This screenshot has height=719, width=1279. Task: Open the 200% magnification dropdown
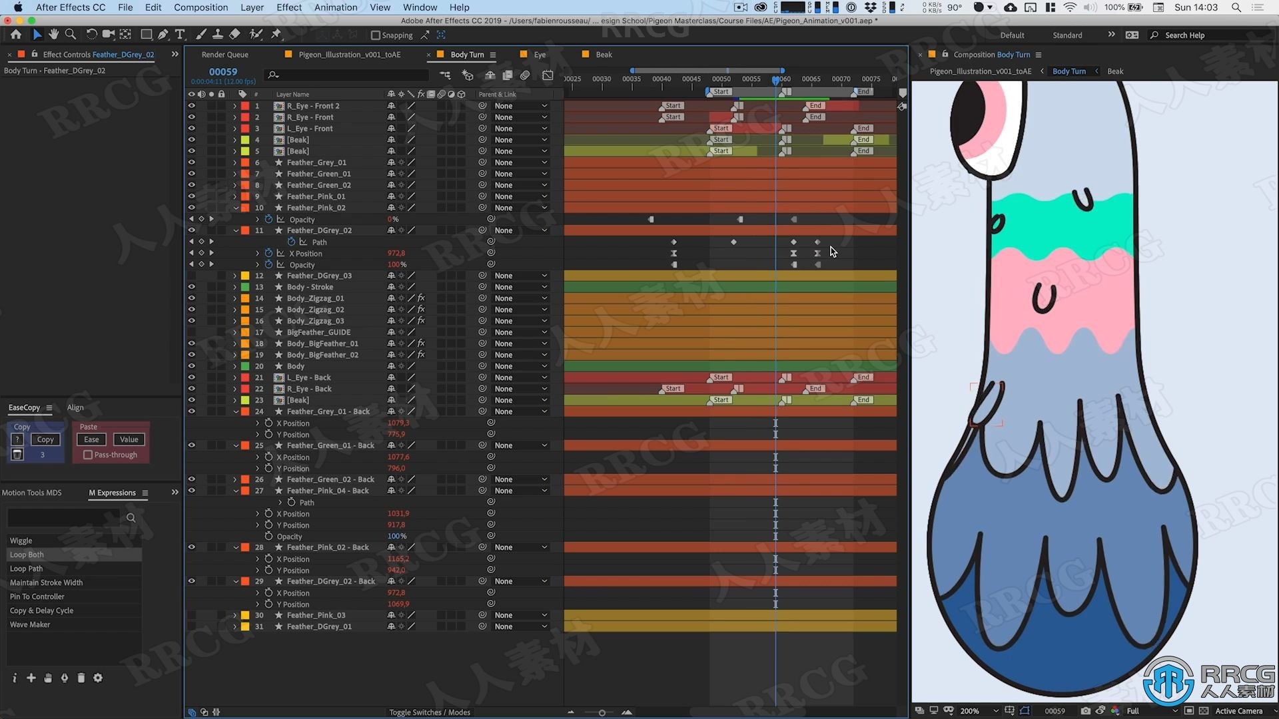pos(979,710)
